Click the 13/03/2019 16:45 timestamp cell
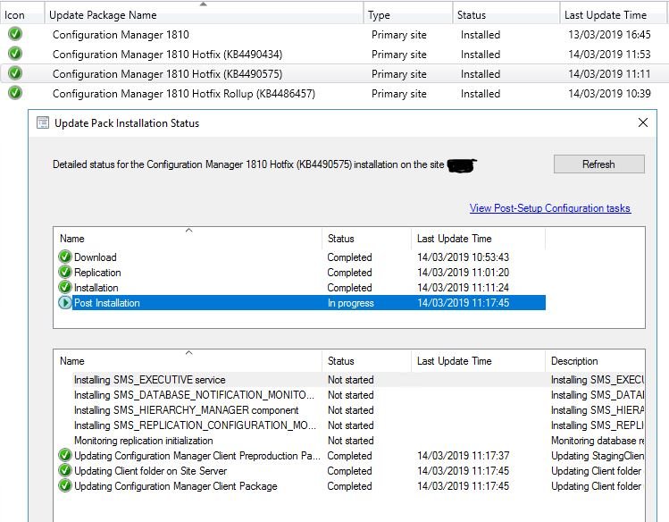Screen dimensions: 669x522 pos(609,35)
